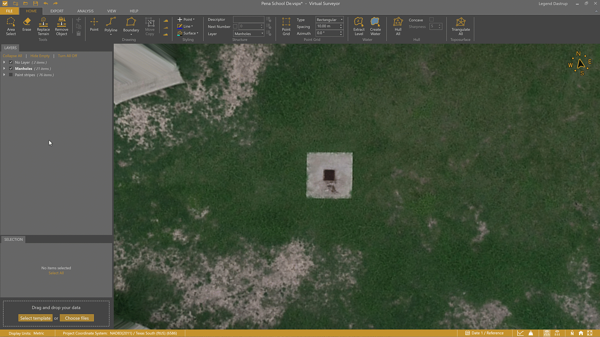
Task: Click the Undo arrow in title bar
Action: click(x=46, y=3)
